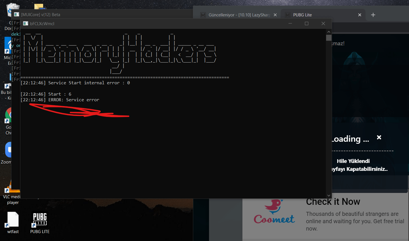Switch to the PUBG Lite browser tab
409x241 pixels.
point(322,15)
